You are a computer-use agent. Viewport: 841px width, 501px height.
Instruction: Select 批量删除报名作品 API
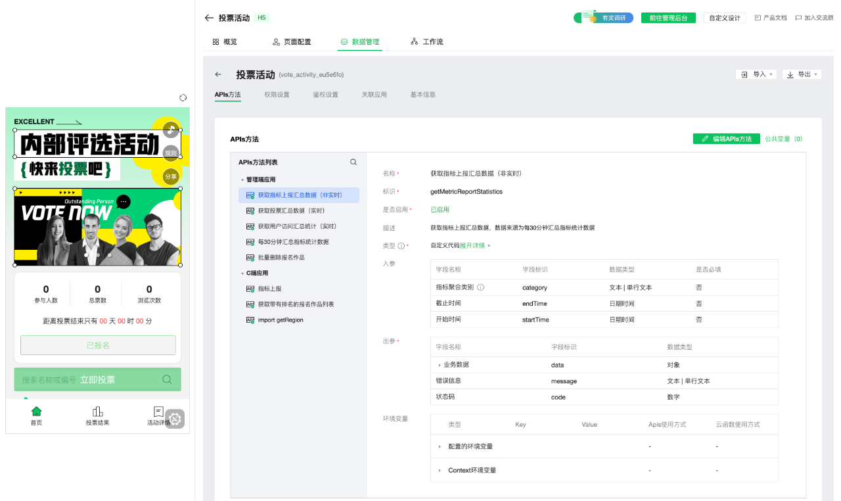(x=299, y=257)
